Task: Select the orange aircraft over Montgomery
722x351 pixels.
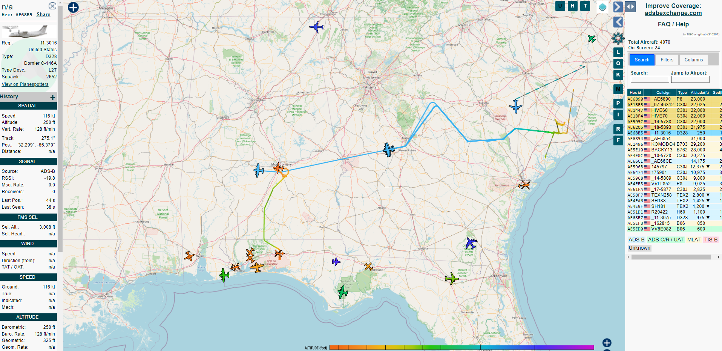Action: tap(278, 168)
